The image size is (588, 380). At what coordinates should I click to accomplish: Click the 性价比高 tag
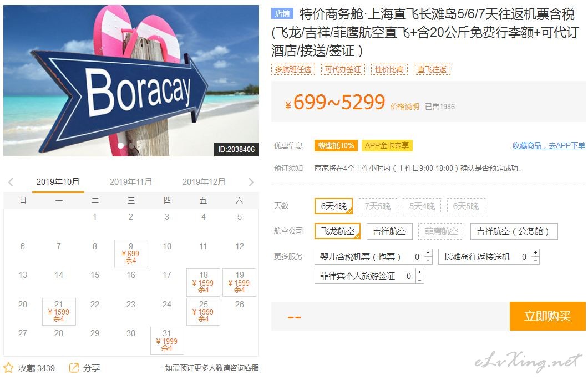(389, 69)
